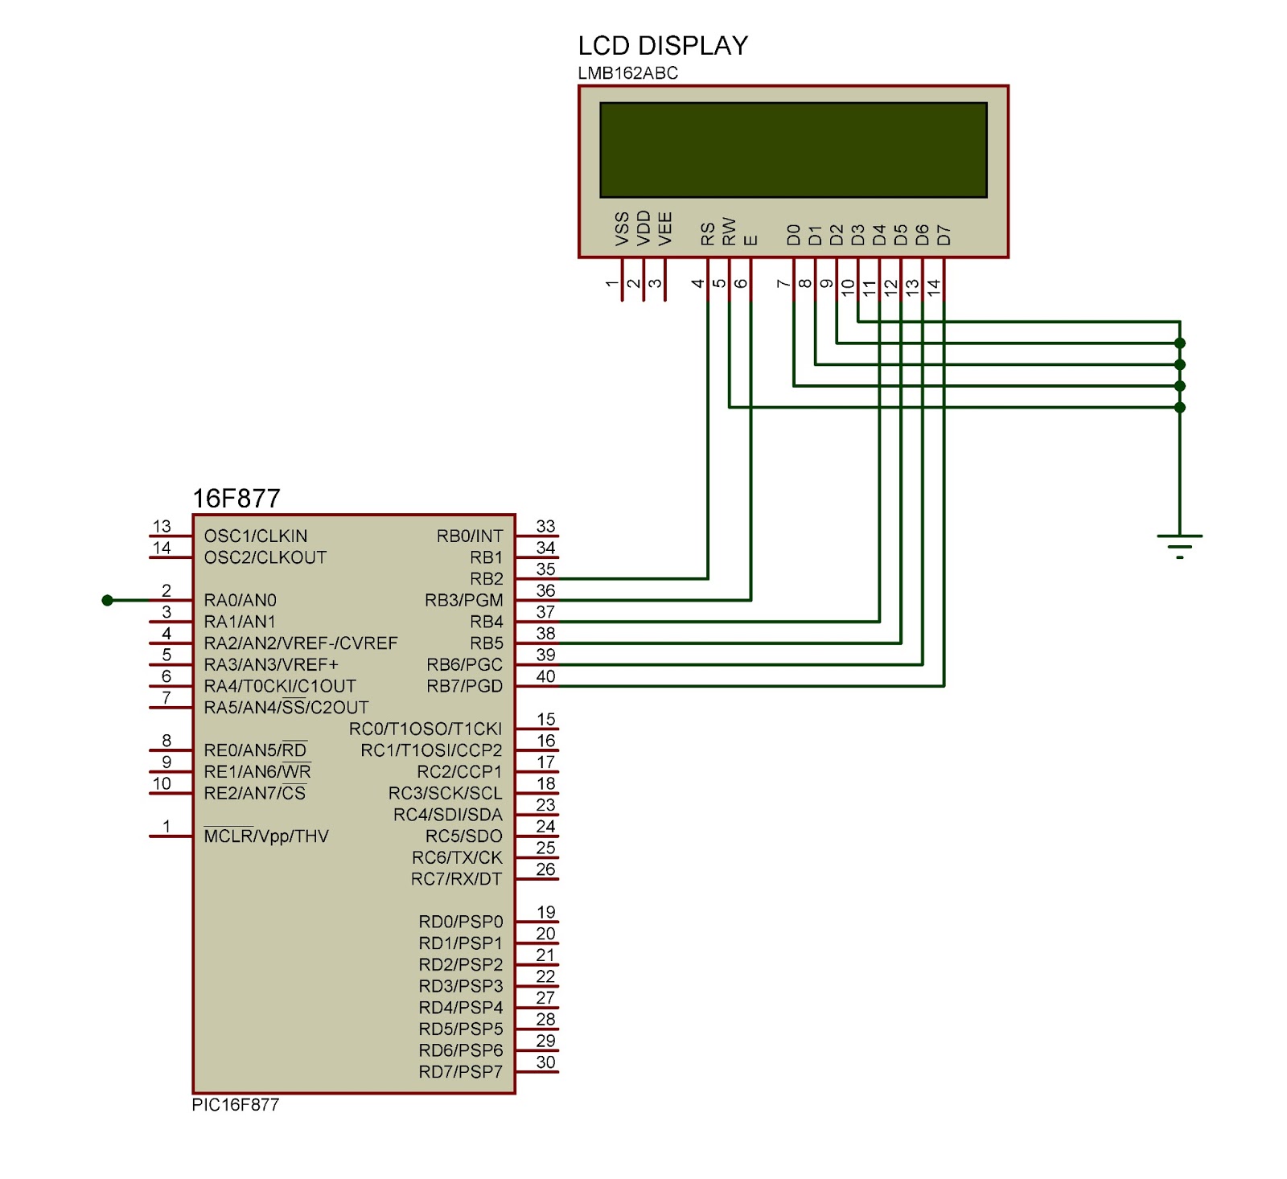The image size is (1287, 1179).
Task: Click the D0 pin label on the LCD
Action: pyautogui.click(x=794, y=235)
